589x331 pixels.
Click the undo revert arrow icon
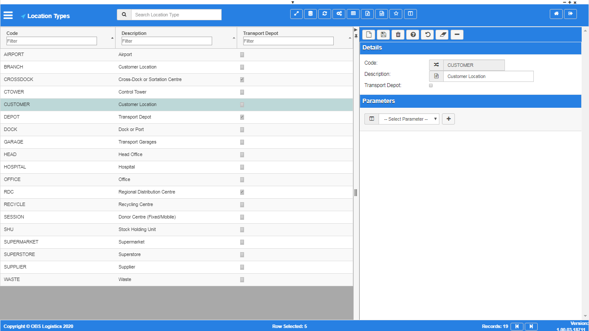pos(428,34)
